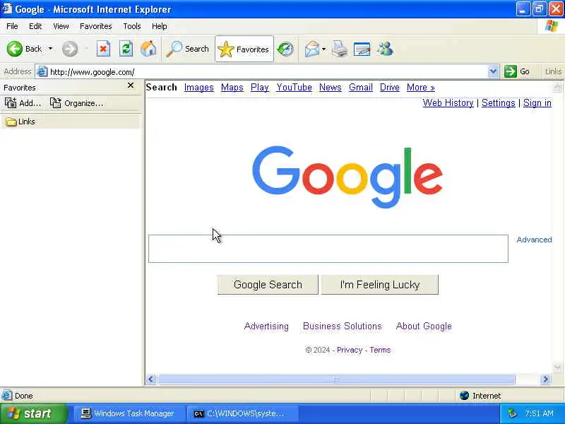Click the horizontal scrollbar left arrow
Viewport: 565px width, 424px height.
151,379
